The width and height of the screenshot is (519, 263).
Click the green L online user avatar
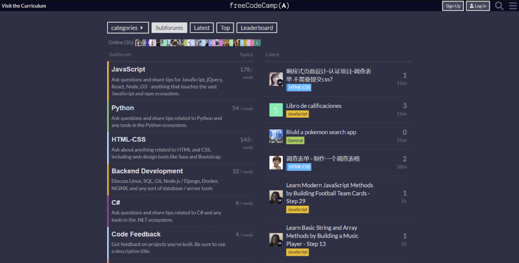click(x=257, y=43)
